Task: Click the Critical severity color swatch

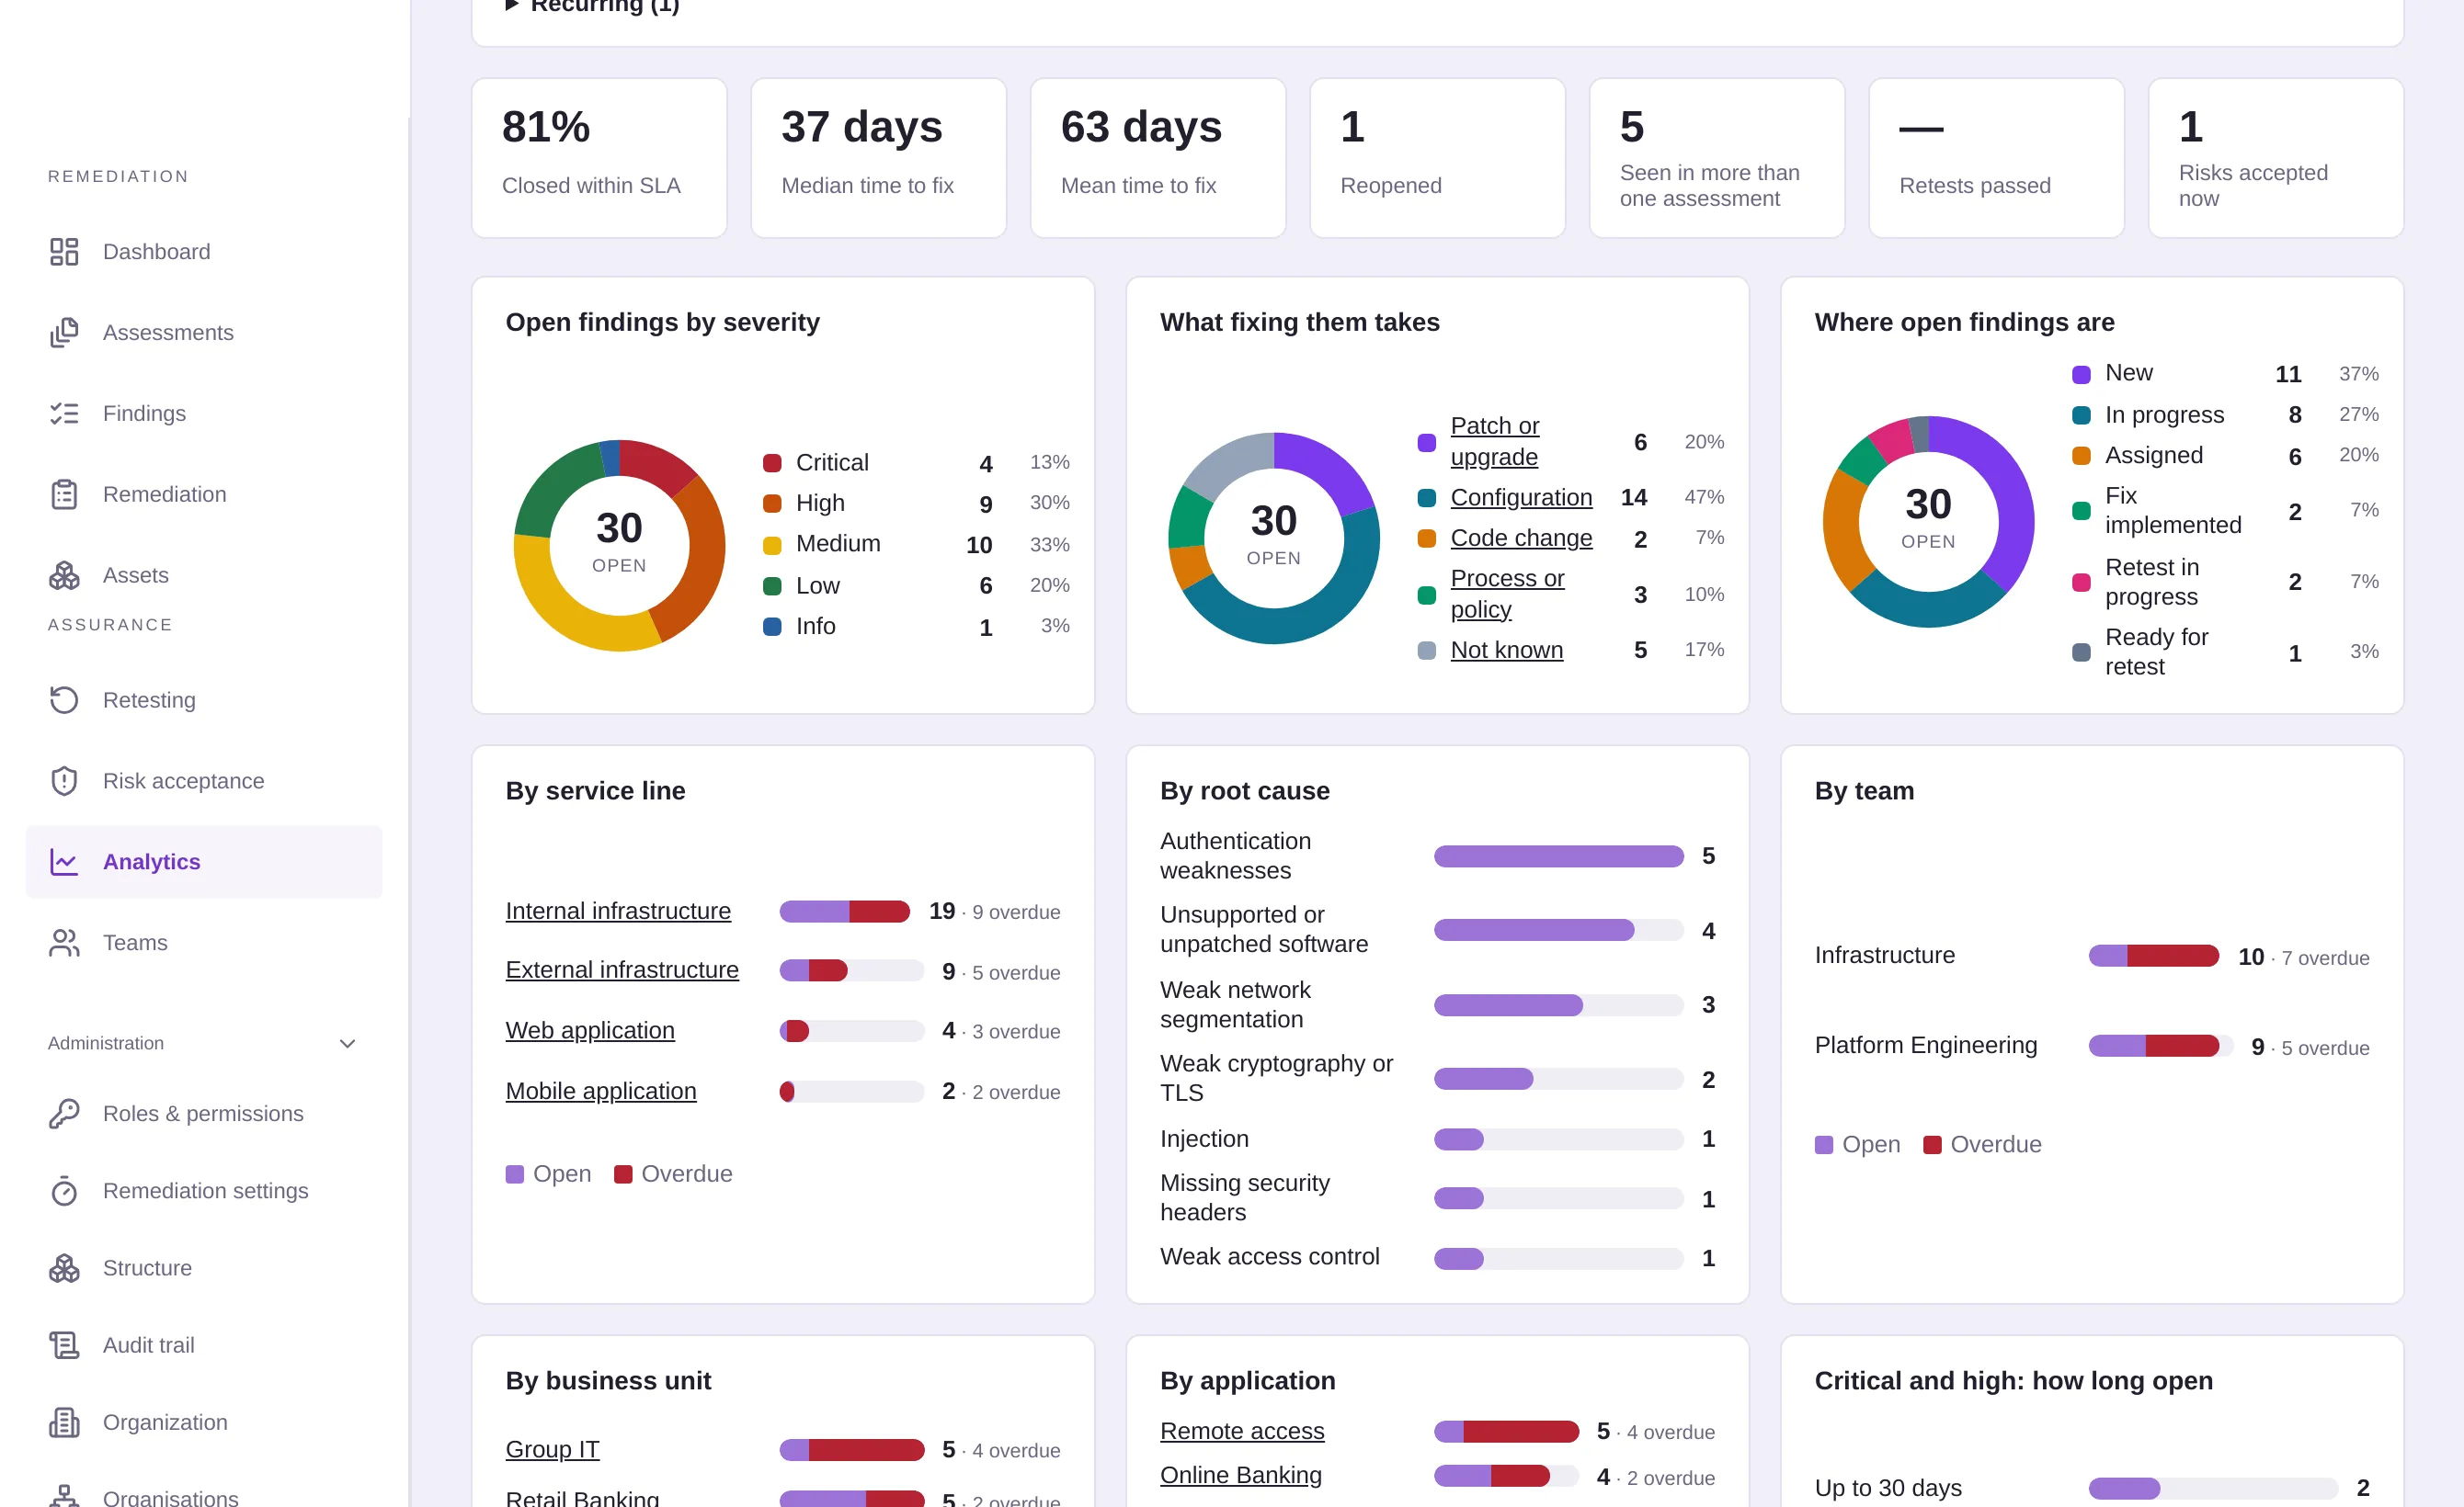Action: point(772,464)
